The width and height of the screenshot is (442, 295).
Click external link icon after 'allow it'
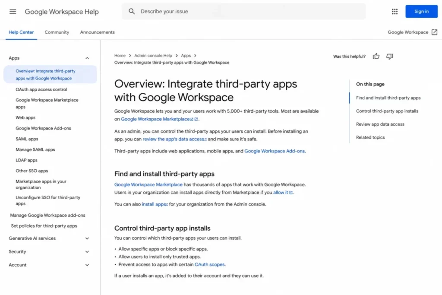click(291, 192)
